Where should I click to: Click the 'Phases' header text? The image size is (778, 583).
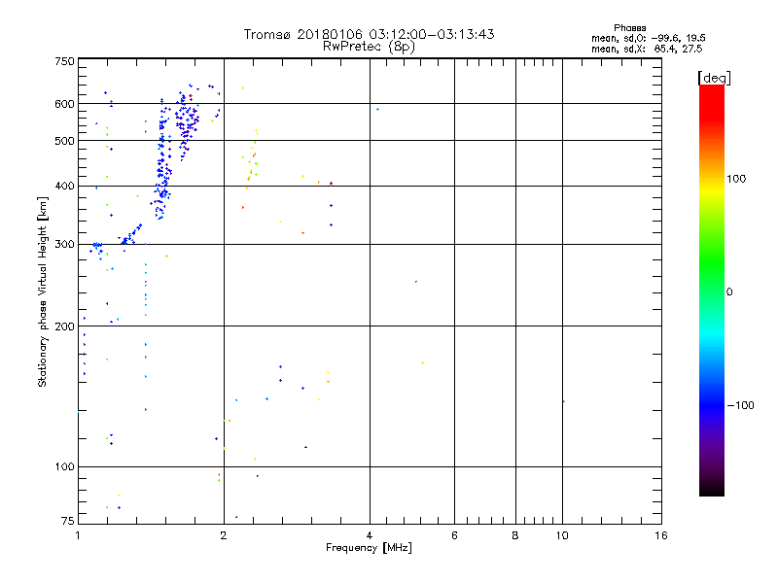click(629, 28)
